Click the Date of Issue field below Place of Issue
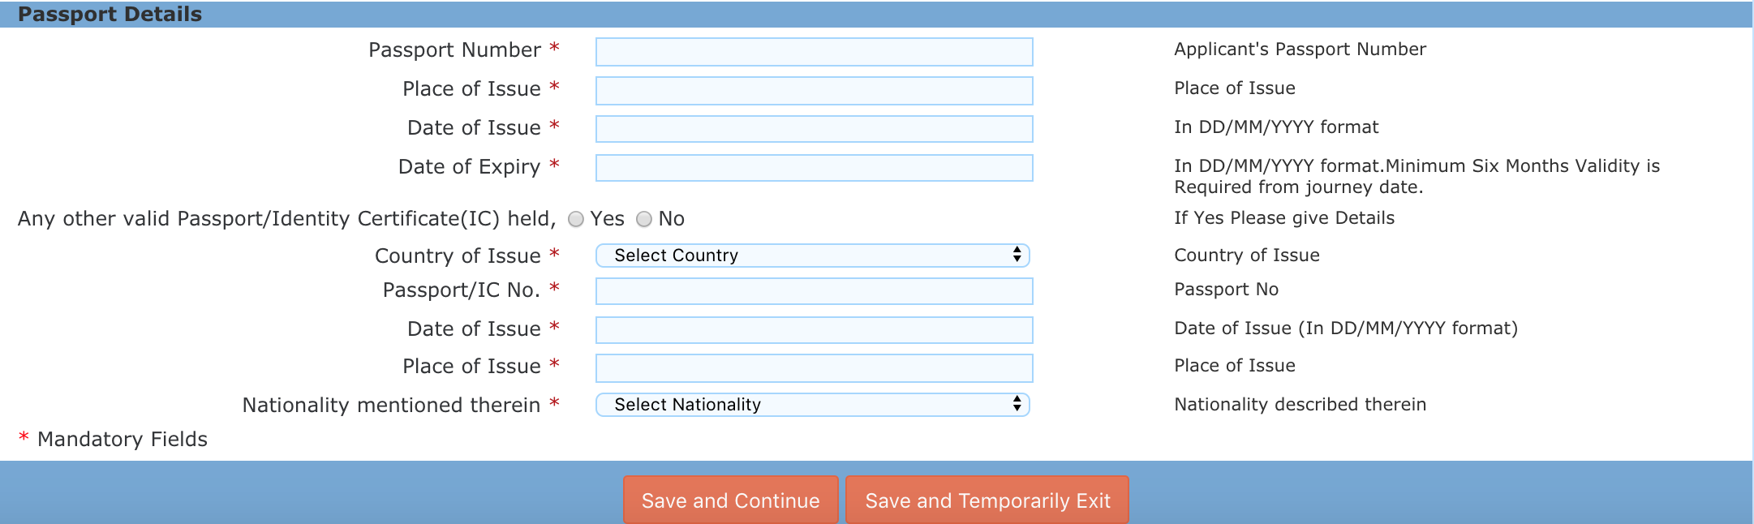The image size is (1754, 524). click(814, 129)
